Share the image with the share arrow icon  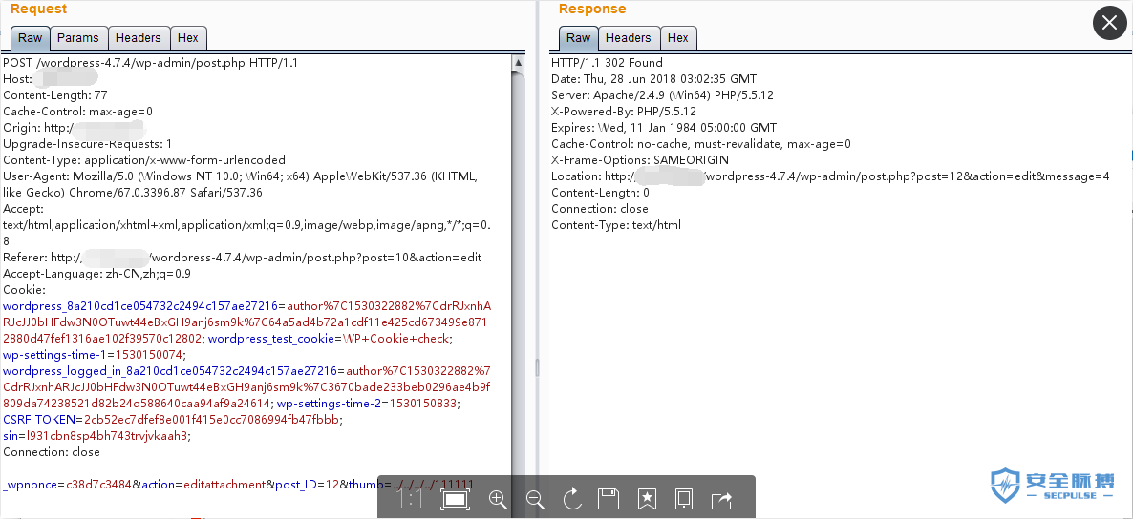click(x=721, y=499)
